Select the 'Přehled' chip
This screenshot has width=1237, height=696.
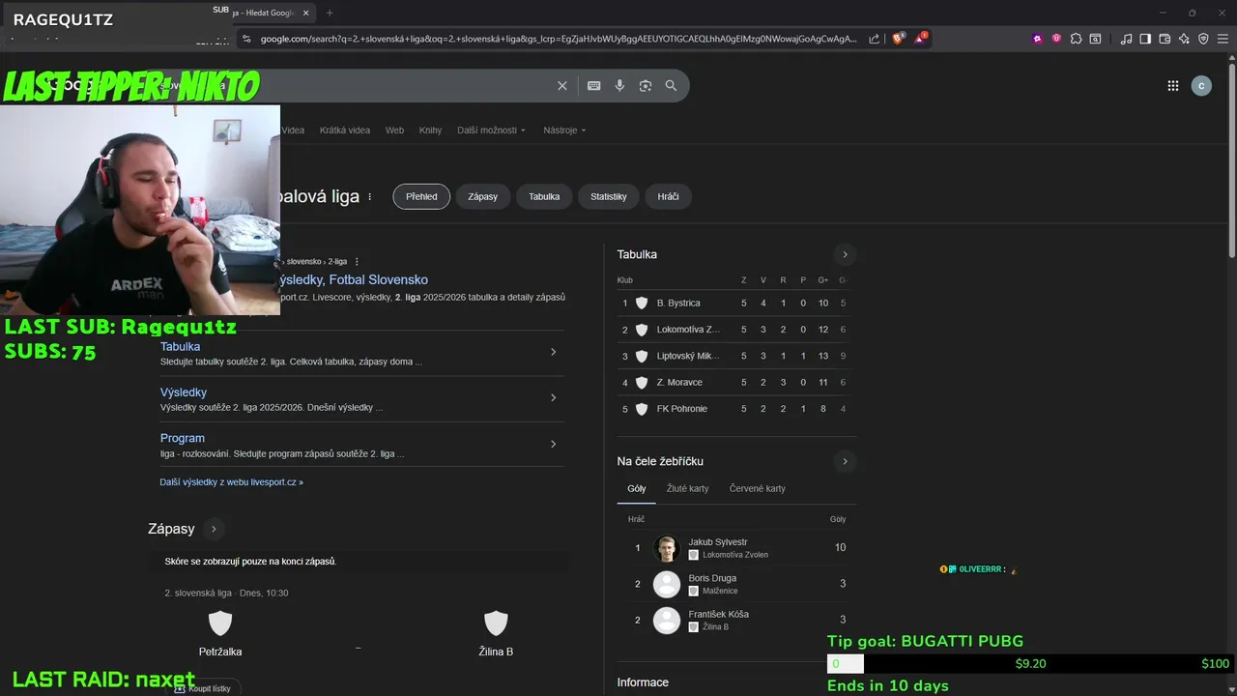(421, 196)
